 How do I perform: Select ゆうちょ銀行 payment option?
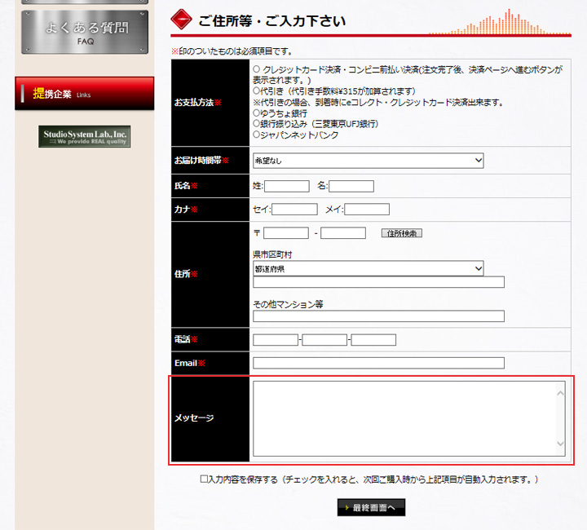pos(257,113)
